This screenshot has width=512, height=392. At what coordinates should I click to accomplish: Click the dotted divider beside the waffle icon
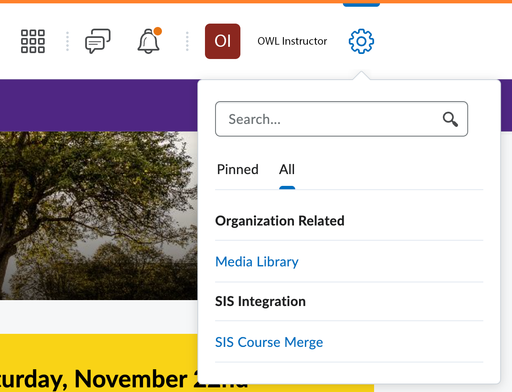[67, 41]
